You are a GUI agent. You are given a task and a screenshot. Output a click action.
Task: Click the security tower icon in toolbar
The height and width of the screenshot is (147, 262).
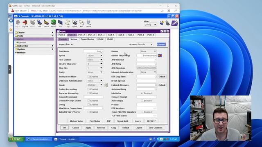click(x=167, y=23)
